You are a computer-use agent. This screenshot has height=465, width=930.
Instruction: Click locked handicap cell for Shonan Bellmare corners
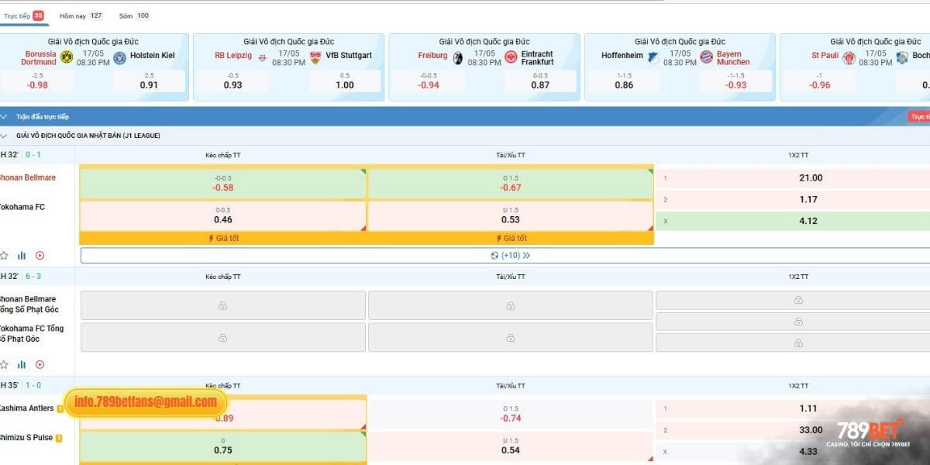[x=223, y=305]
